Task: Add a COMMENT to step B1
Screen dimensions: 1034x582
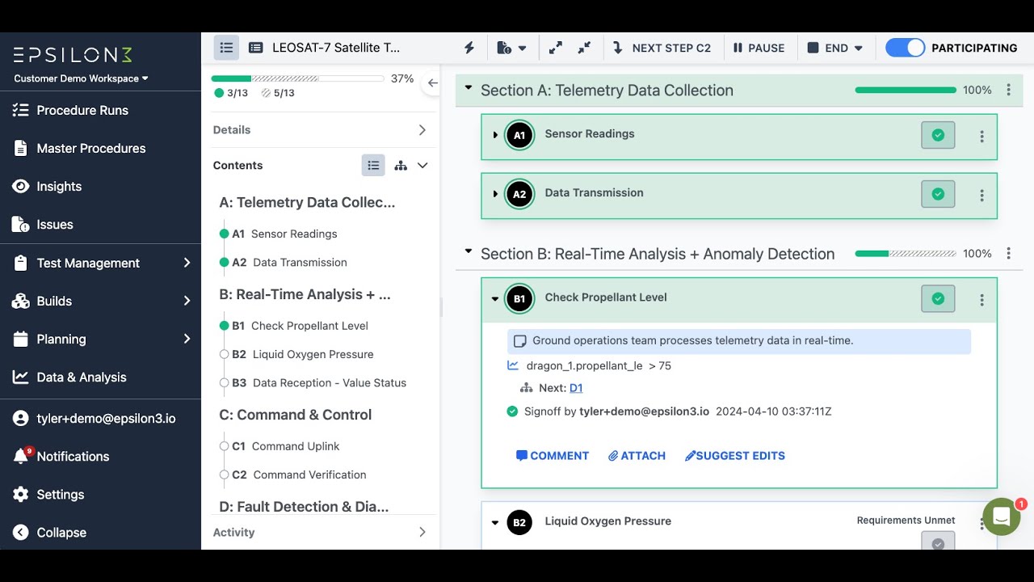Action: tap(553, 456)
